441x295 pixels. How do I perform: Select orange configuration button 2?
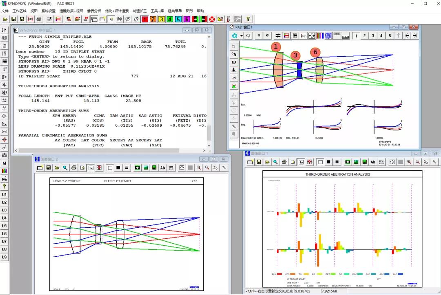tap(153, 19)
